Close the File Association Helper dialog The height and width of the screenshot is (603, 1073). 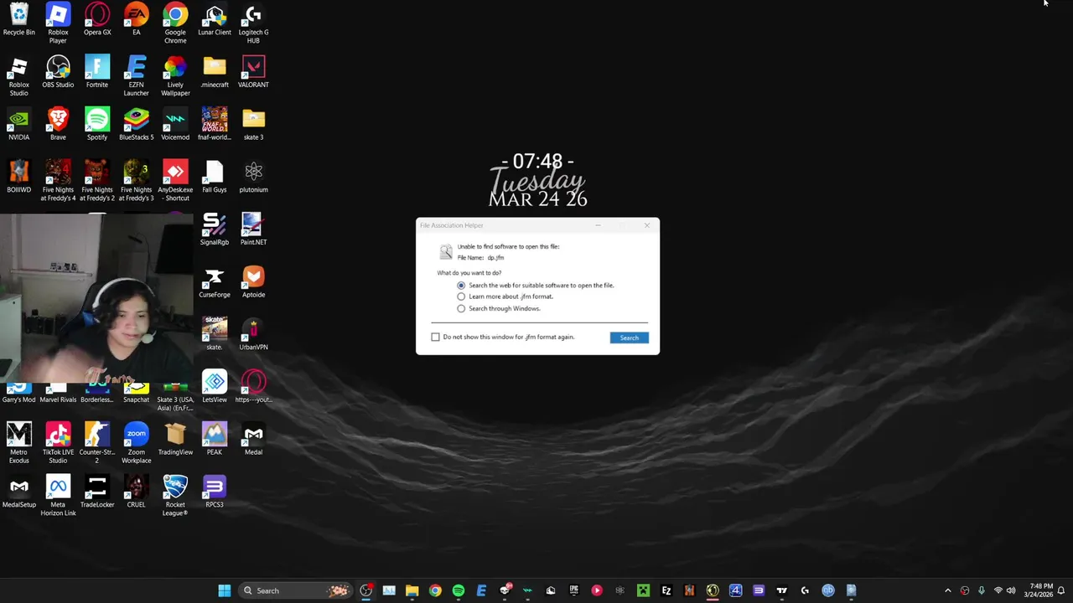click(x=646, y=225)
